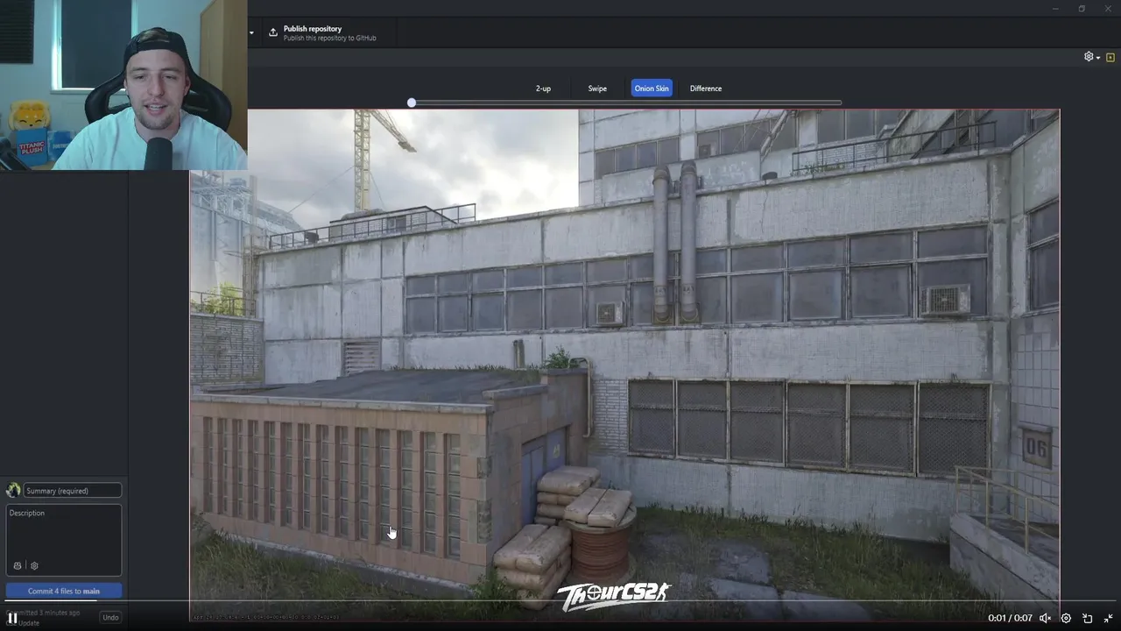Click the commit options gear in Description box
This screenshot has height=631, width=1121.
point(34,566)
